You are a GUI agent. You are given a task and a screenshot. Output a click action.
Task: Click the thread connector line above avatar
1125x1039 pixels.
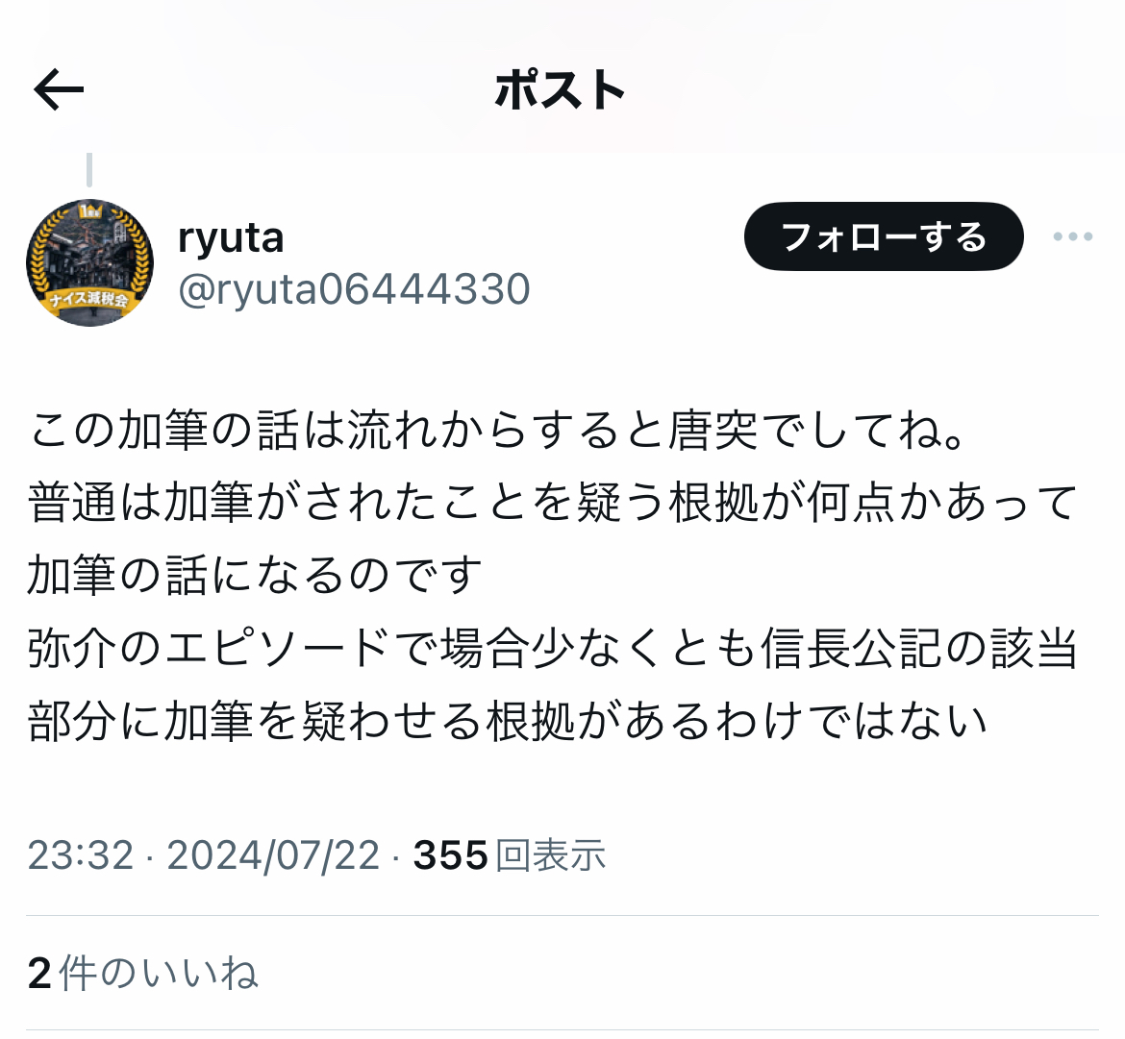[89, 169]
